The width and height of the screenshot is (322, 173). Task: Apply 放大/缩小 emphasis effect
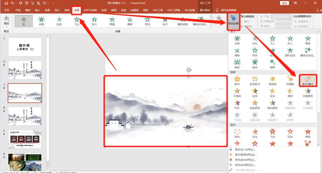(x=308, y=81)
